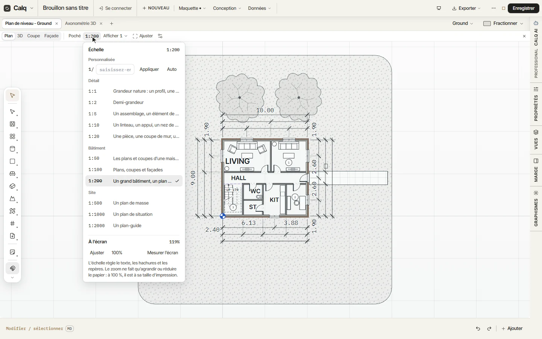This screenshot has width=542, height=339.
Task: Select the terrain peaks tool
Action: click(x=12, y=199)
